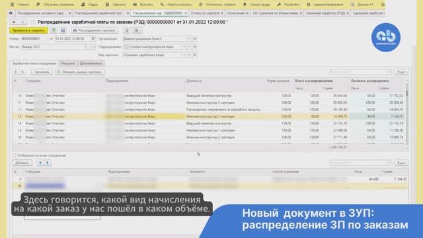423x238 pixels.
Task: Open the Настройка section menu
Action: coord(288,5)
